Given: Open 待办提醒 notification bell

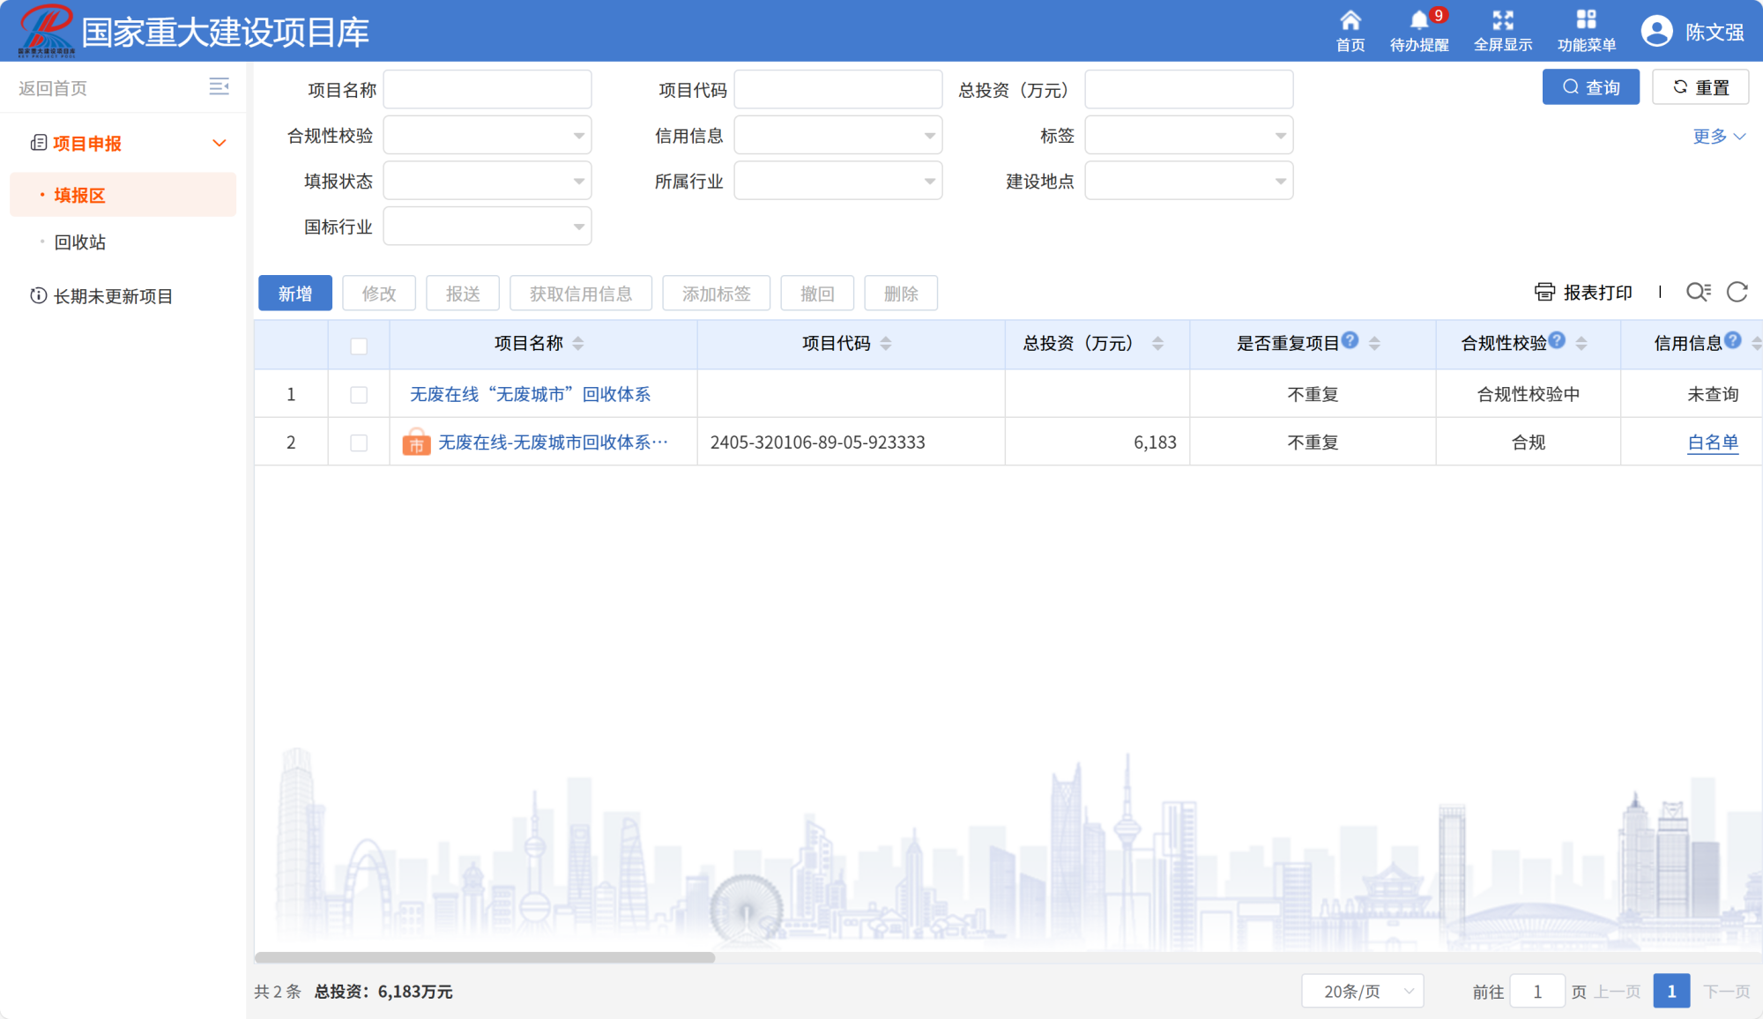Looking at the screenshot, I should click(x=1419, y=20).
